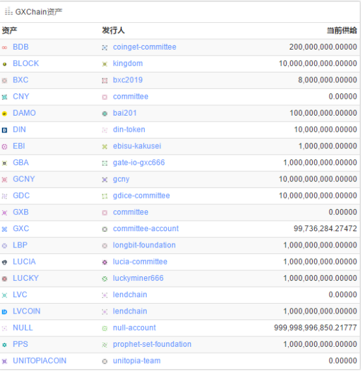Screen dimensions: 361x371
Task: Click the LUCIA asset icon
Action: coord(5,262)
